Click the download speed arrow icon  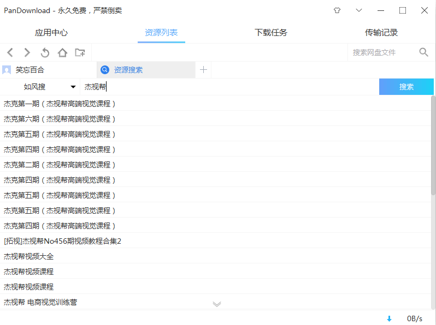[389, 318]
